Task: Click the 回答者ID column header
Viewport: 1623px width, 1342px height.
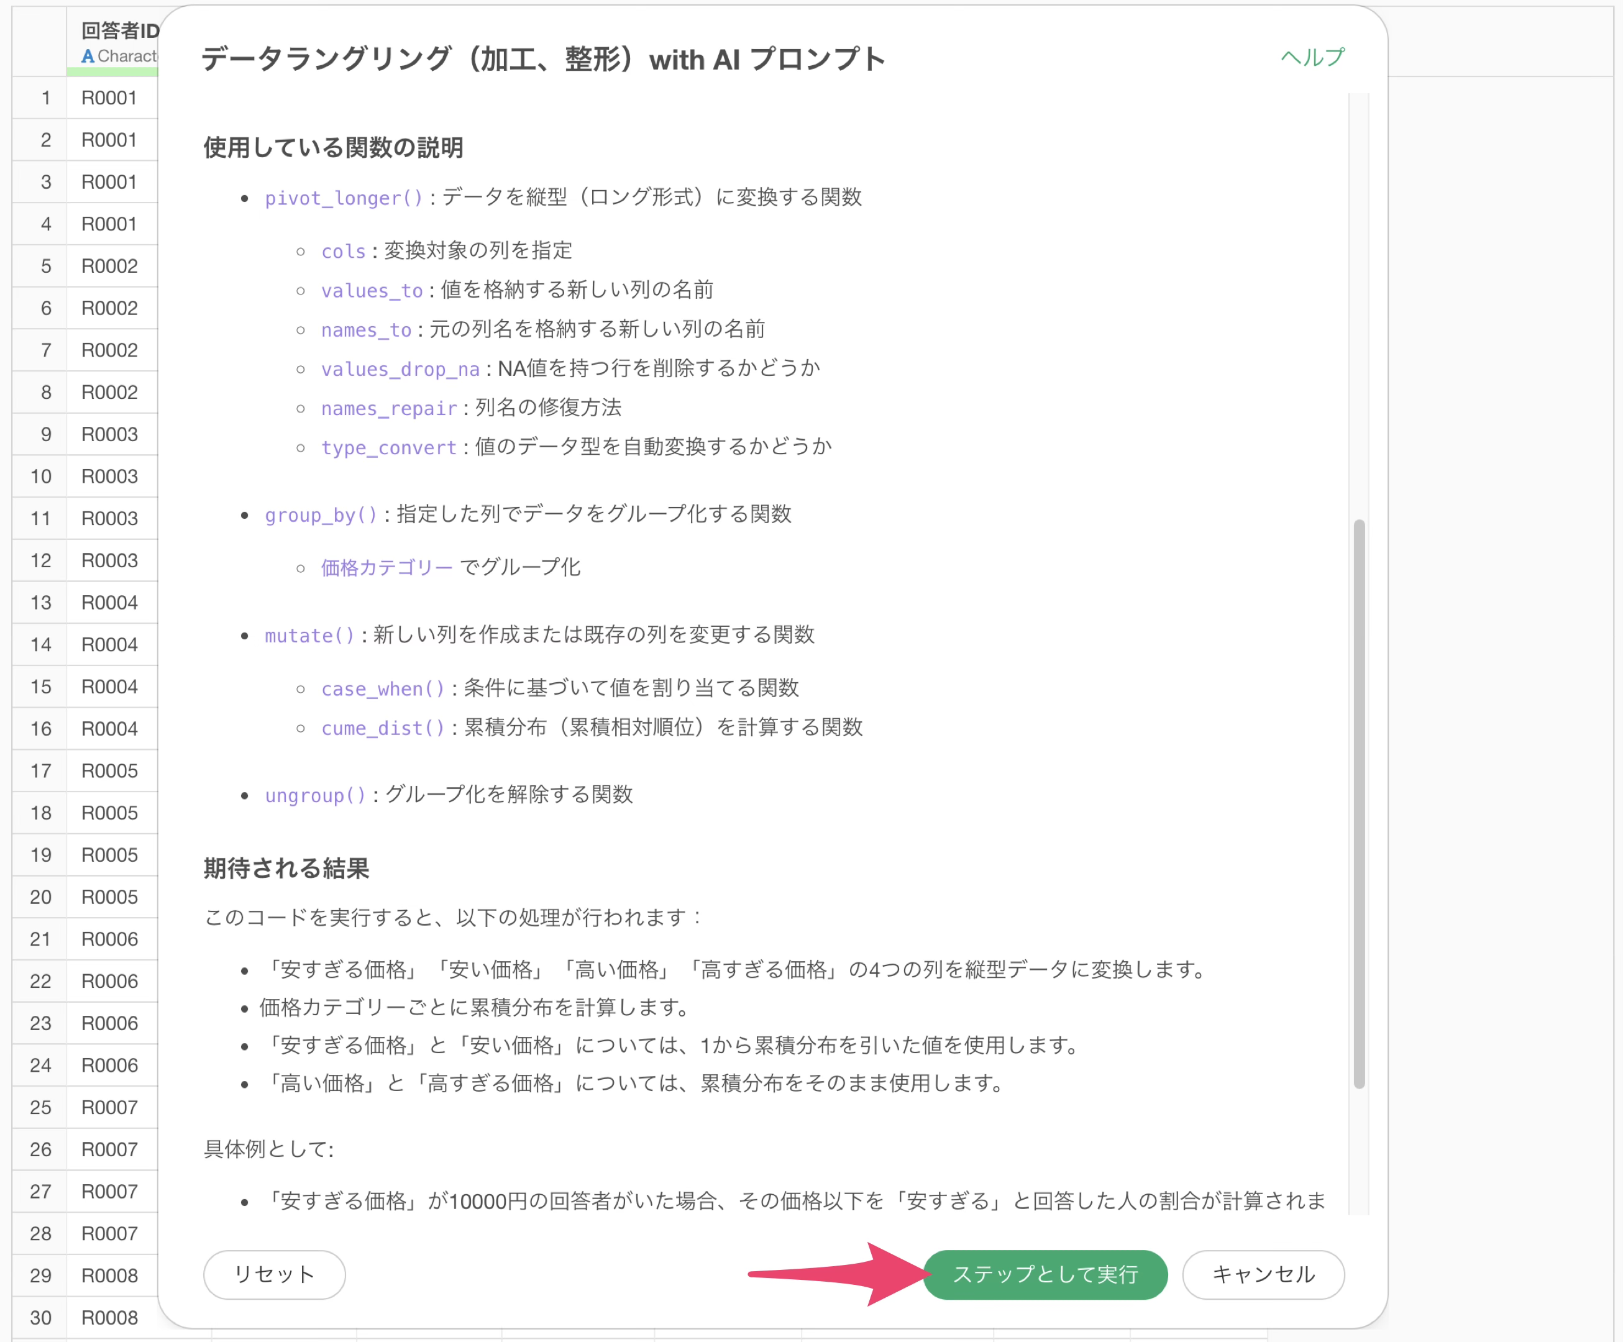Action: [120, 30]
